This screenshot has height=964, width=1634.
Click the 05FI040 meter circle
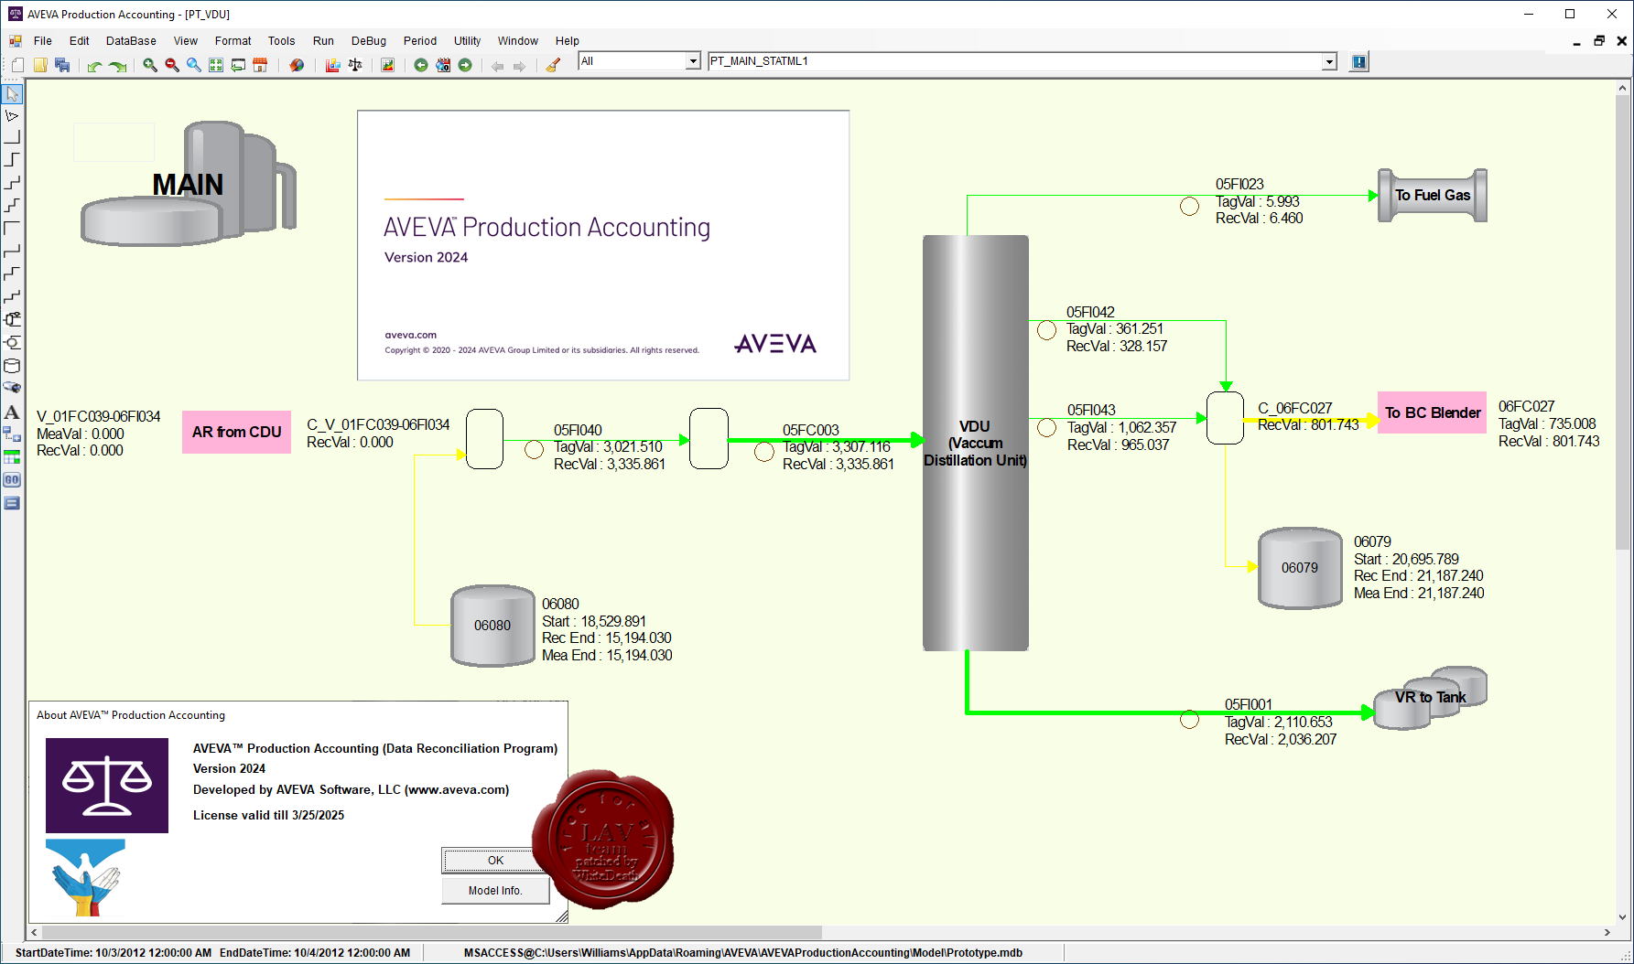[x=534, y=449]
